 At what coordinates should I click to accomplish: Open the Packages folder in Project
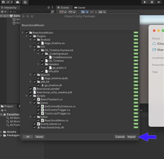click(x=11, y=135)
